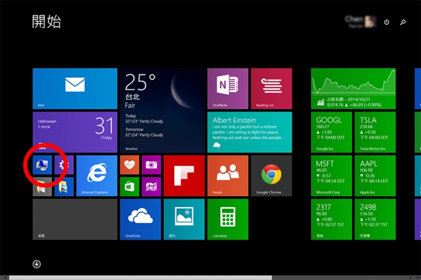Open the Albert Einstein quote tile
The height and width of the screenshot is (280, 421).
click(x=250, y=132)
